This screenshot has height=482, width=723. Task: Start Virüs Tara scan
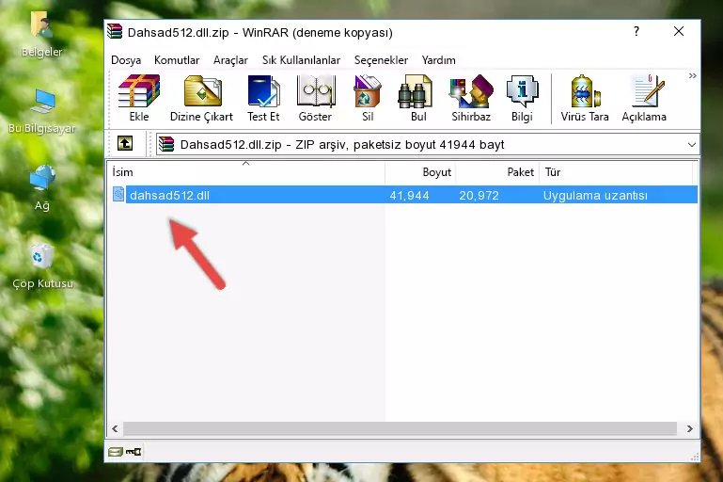pos(585,98)
